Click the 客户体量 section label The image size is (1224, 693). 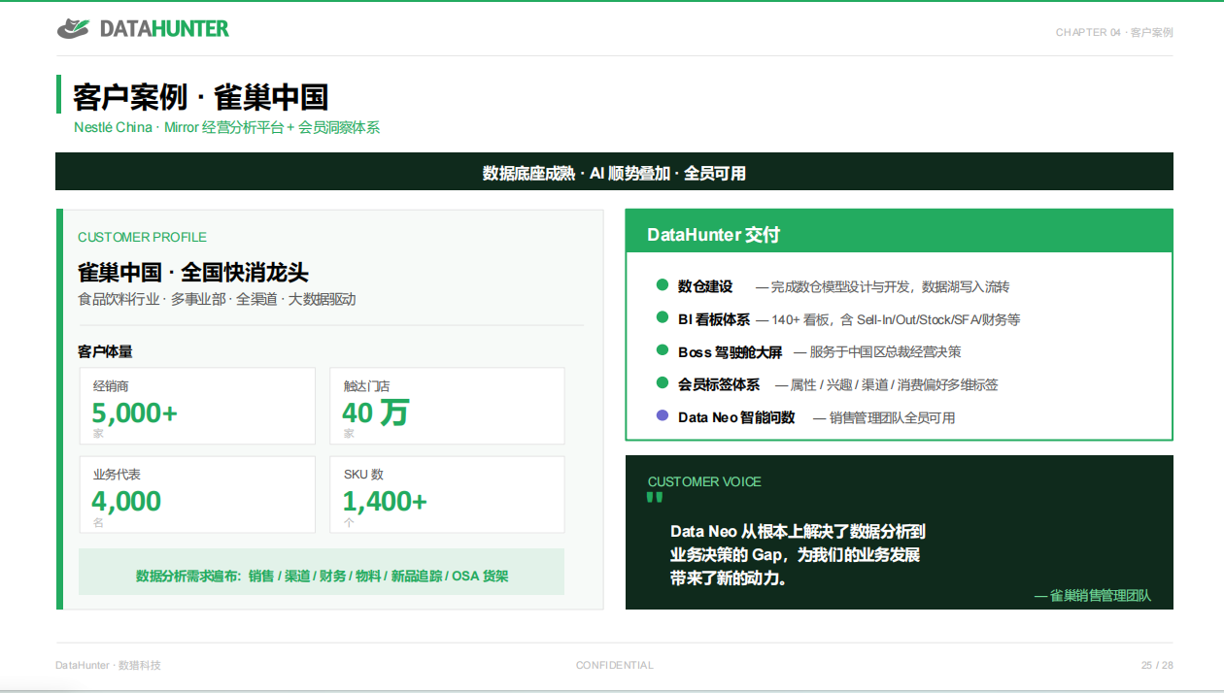105,351
